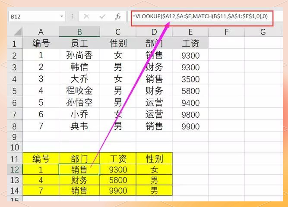Screen dimensions: 288x207
Task: Click cell with name 孙悟空
Action: [x=79, y=102]
